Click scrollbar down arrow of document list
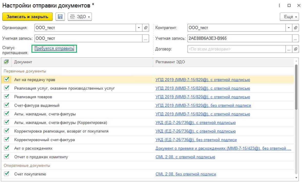 click(296, 178)
